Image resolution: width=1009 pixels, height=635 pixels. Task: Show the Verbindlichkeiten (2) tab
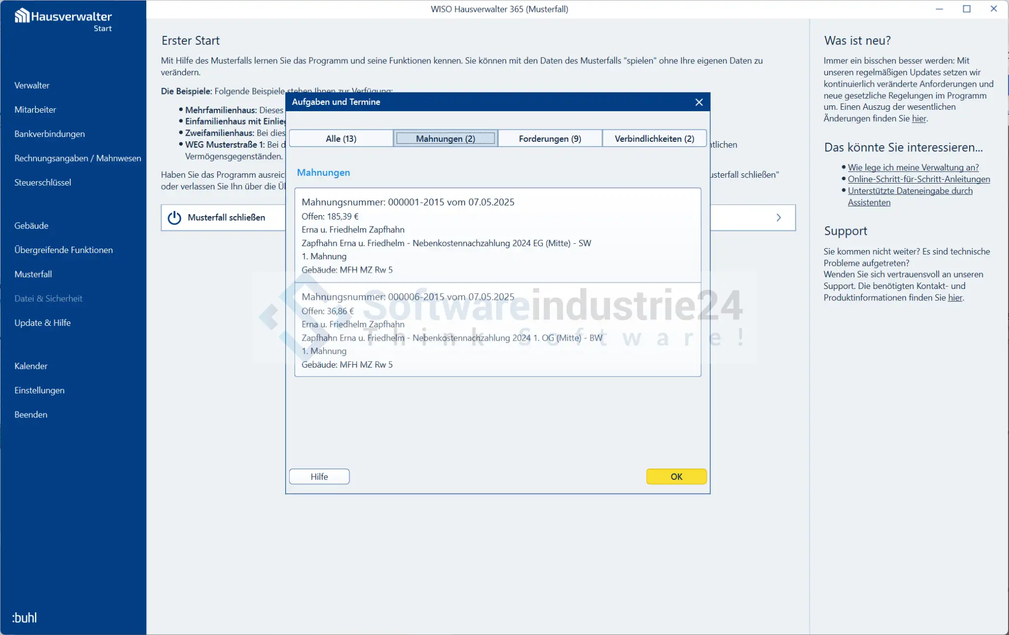click(x=654, y=138)
